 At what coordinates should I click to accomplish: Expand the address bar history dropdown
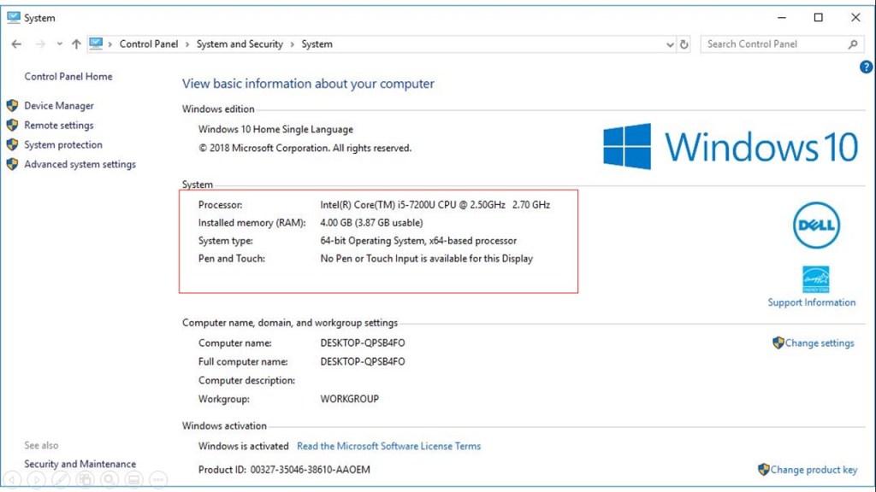(x=669, y=44)
